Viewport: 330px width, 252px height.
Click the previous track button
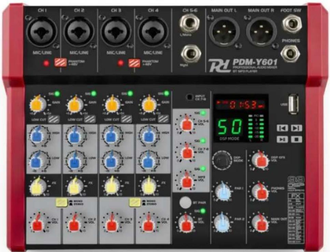[x=283, y=128]
